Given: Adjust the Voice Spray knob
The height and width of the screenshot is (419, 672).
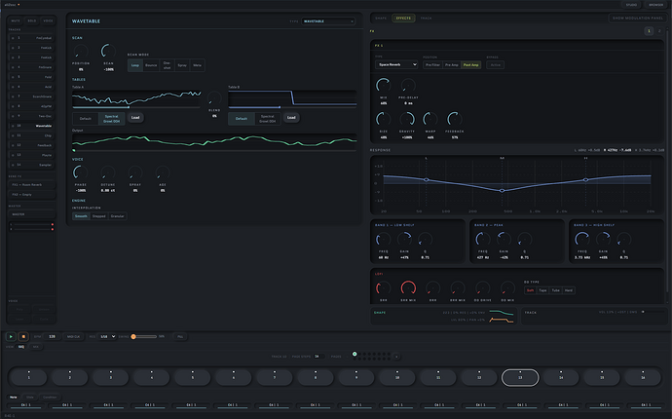Looking at the screenshot, I should pyautogui.click(x=135, y=172).
